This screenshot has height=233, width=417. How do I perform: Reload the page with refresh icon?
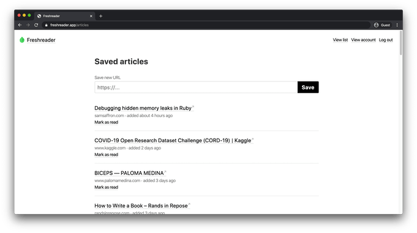pyautogui.click(x=36, y=25)
